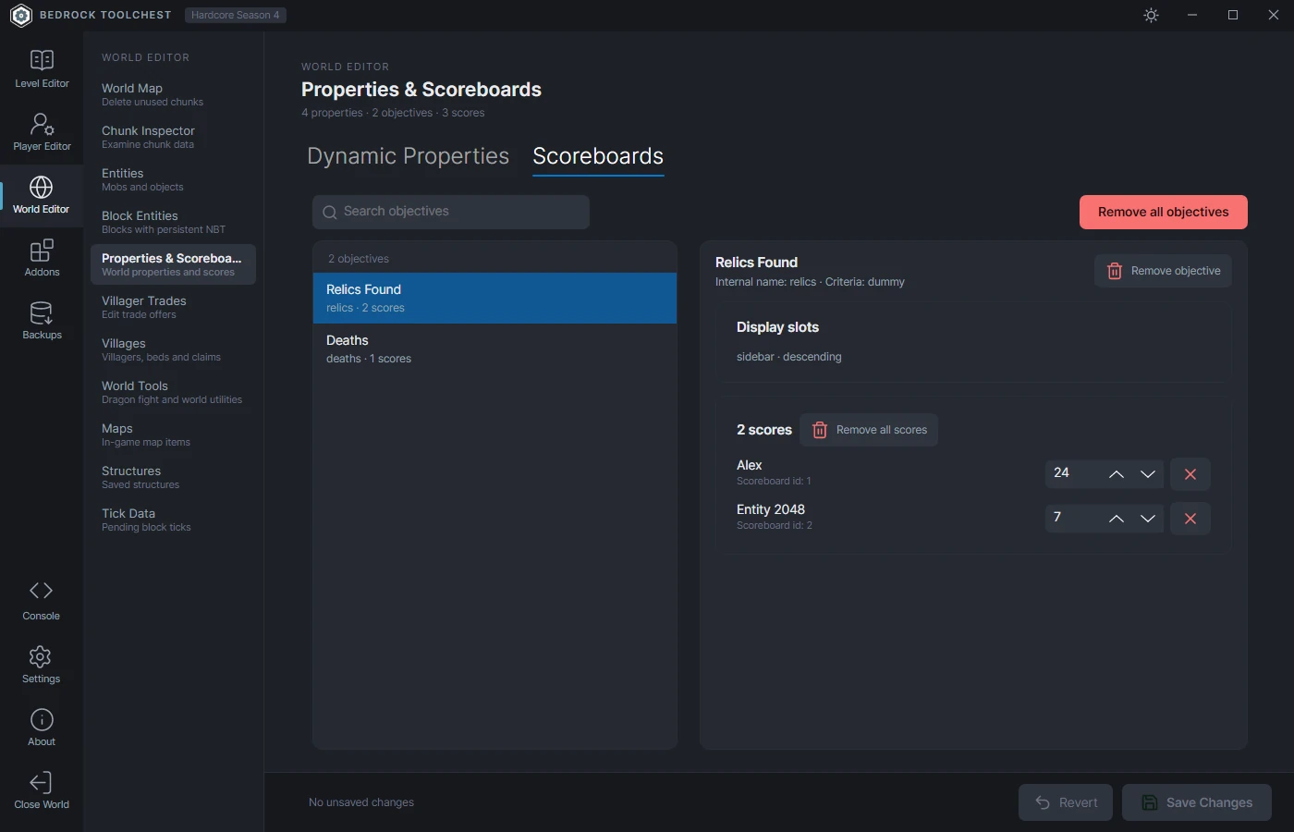Open Block Entities in the sidebar
Screen dimensions: 1294x832
[173, 222]
